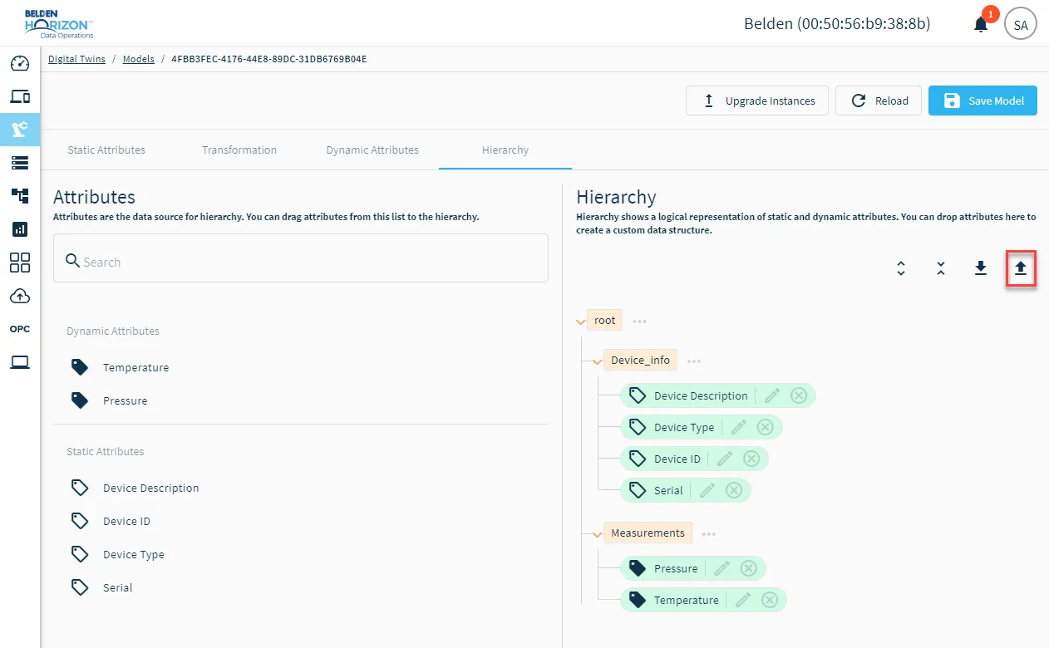Edit the Device Type hierarchy item

tap(739, 427)
